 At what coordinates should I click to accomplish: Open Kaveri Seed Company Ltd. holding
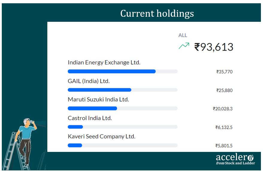(x=102, y=136)
